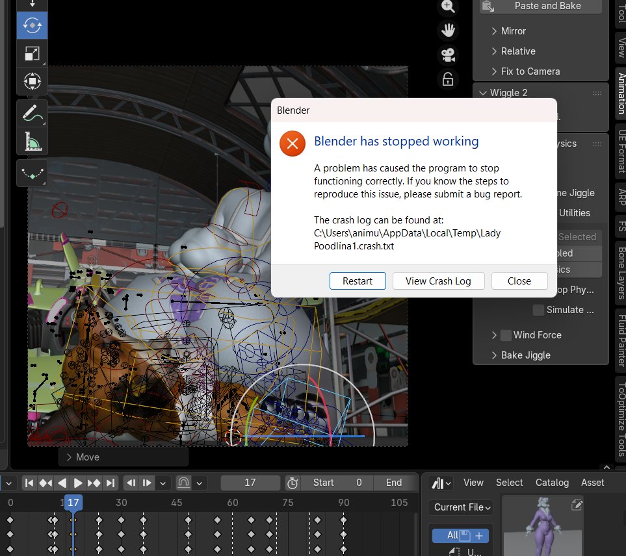
Task: Enable the Wind Force checkbox
Action: tap(506, 335)
